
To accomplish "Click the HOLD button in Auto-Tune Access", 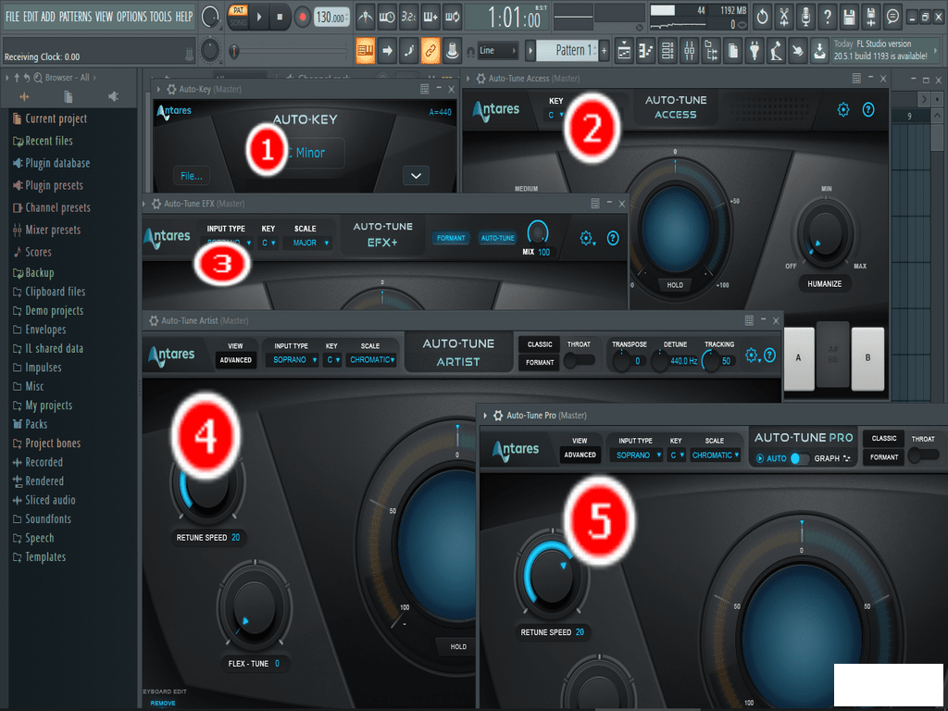I will click(675, 285).
